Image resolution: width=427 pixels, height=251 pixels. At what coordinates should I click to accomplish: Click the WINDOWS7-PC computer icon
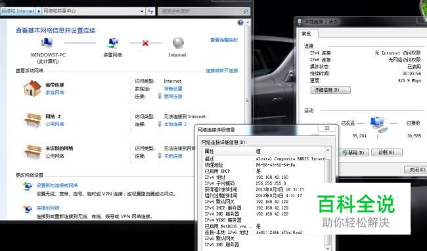tap(47, 43)
